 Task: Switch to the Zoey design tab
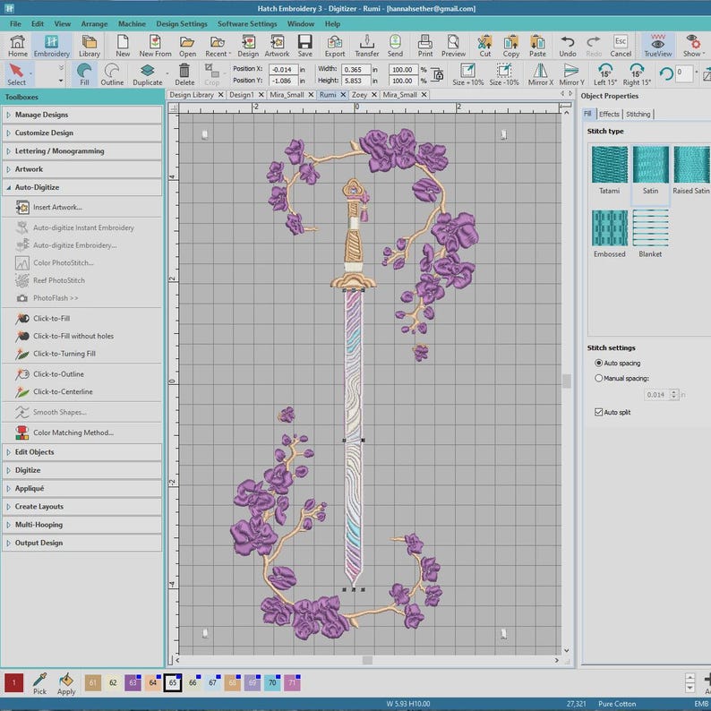coord(359,95)
